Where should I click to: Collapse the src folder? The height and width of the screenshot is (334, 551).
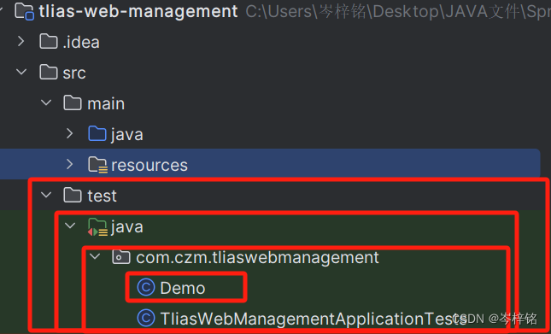click(21, 72)
